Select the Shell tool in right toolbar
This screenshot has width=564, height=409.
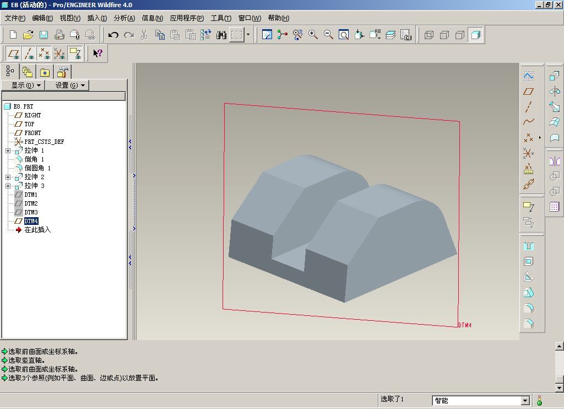coord(528,262)
